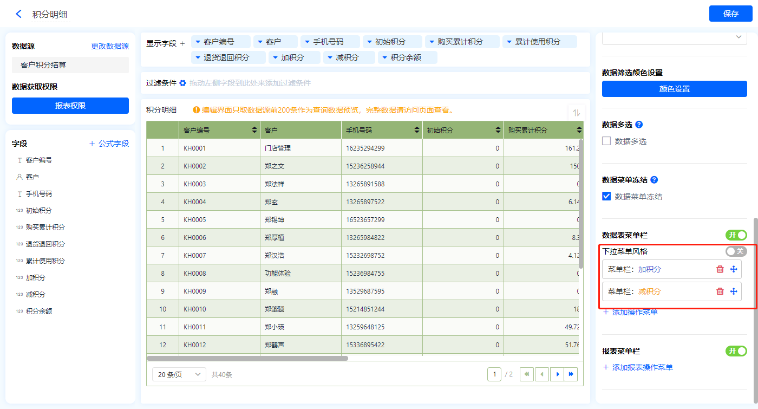The height and width of the screenshot is (409, 758).
Task: Click the move handle for 减积分 menu item
Action: [x=734, y=291]
